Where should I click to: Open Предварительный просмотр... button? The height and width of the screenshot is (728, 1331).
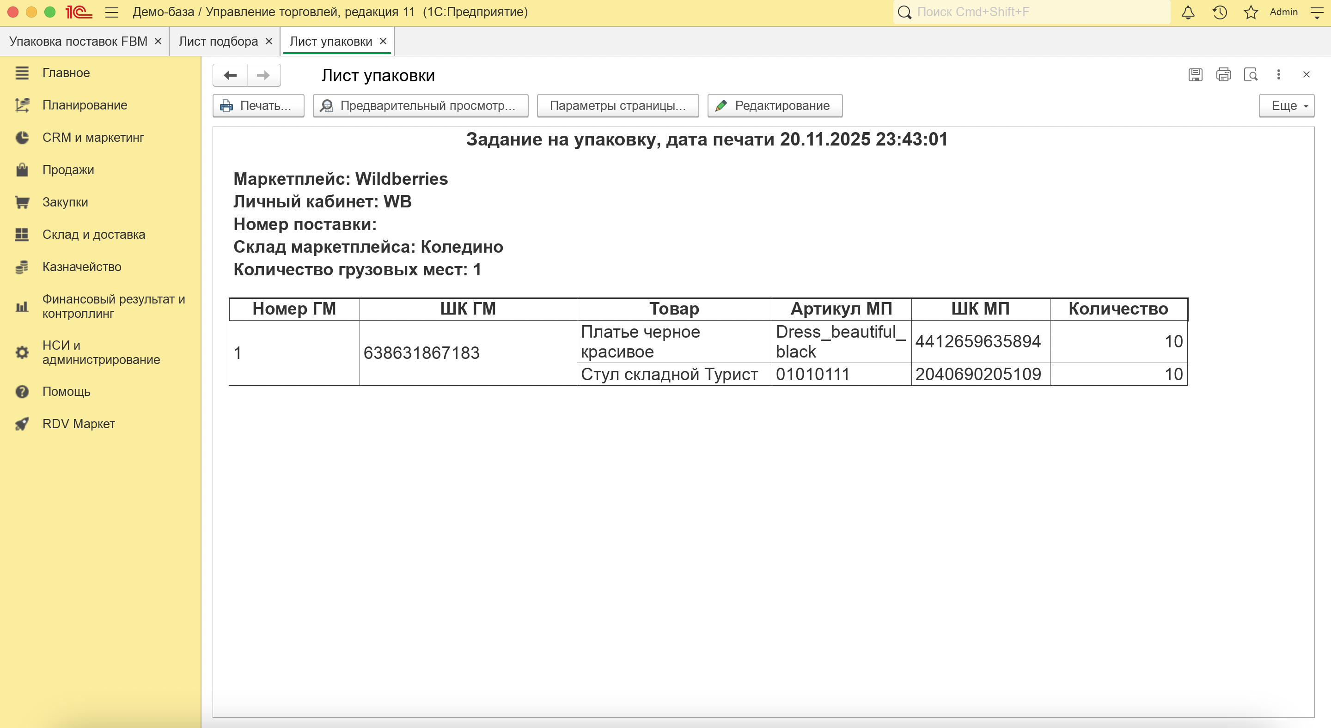(420, 106)
